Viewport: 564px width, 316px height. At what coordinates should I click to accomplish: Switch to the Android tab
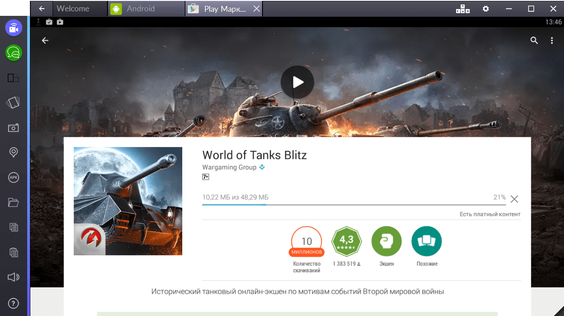point(140,9)
